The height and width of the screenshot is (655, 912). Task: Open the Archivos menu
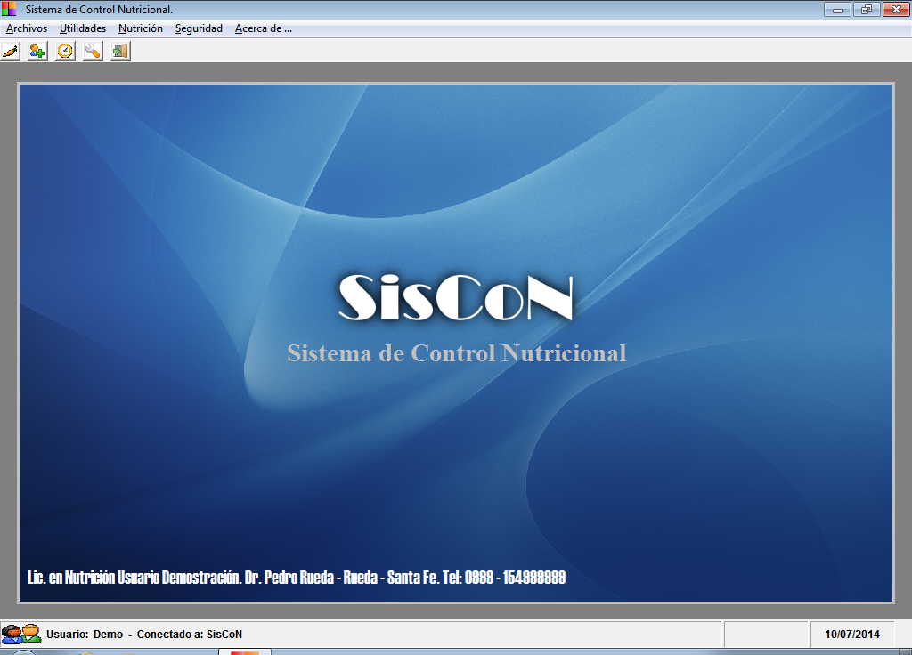[27, 28]
